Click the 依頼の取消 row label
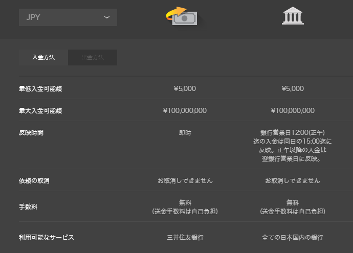353x253 pixels. coord(34,181)
